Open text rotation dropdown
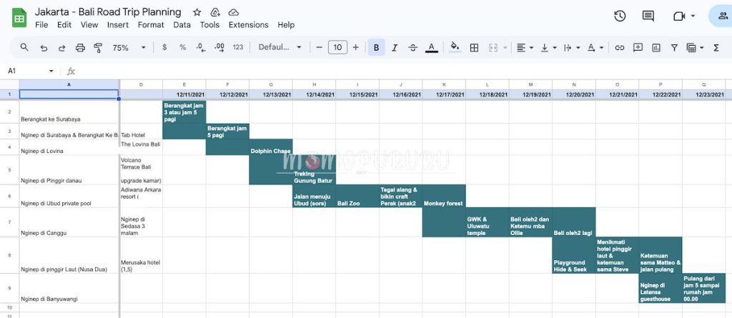 595,48
